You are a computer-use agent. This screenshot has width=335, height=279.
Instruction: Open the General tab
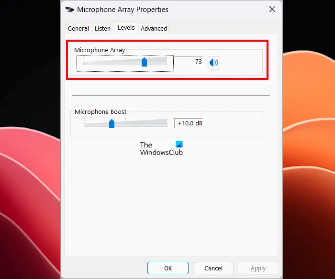click(x=78, y=28)
